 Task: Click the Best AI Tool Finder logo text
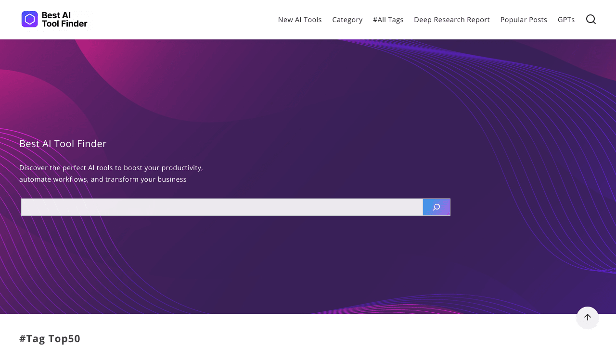tap(64, 19)
